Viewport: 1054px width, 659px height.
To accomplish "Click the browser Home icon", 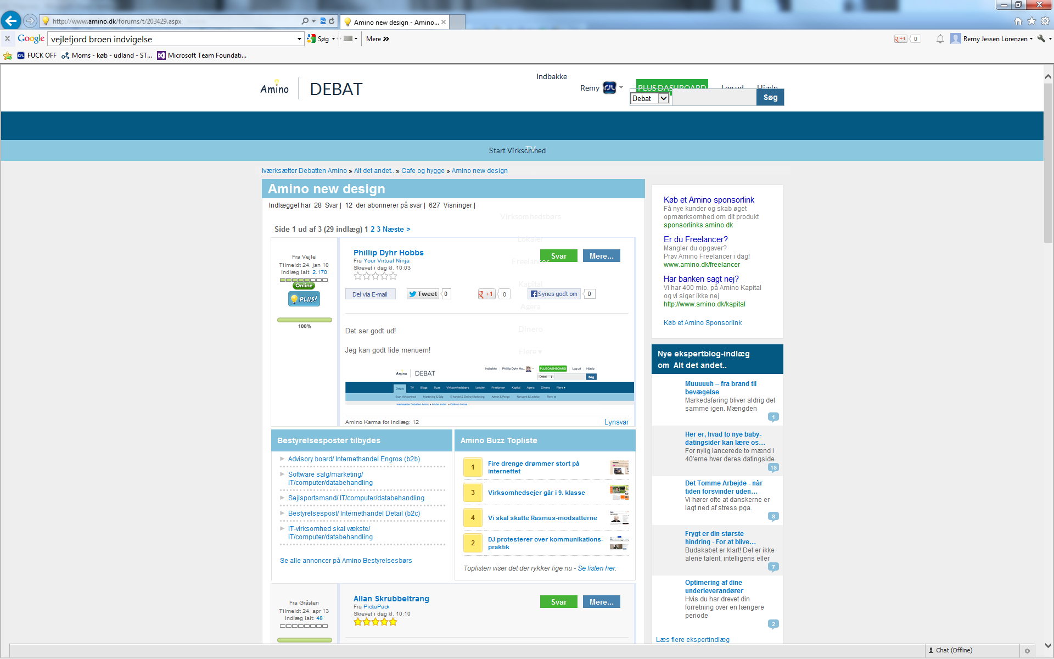I will point(1018,21).
